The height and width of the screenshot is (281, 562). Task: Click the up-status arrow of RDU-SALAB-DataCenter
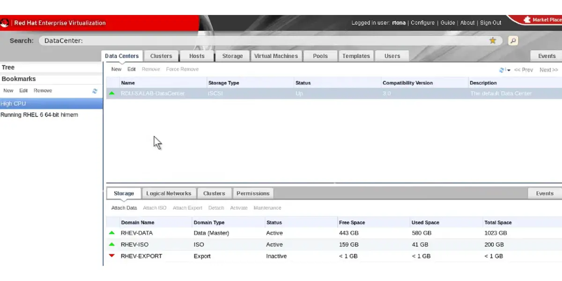(x=112, y=93)
